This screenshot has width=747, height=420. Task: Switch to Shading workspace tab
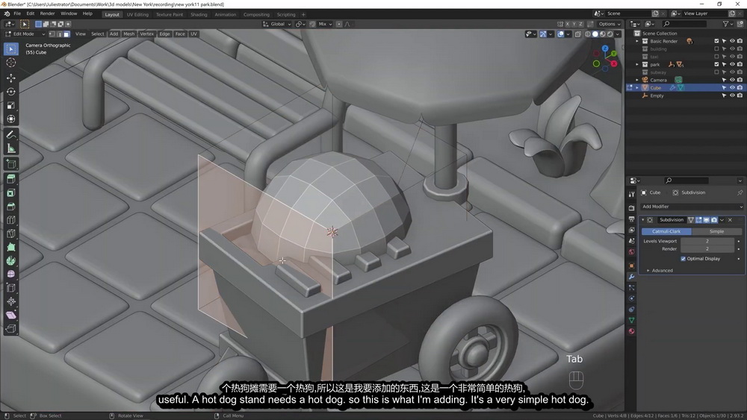point(199,15)
